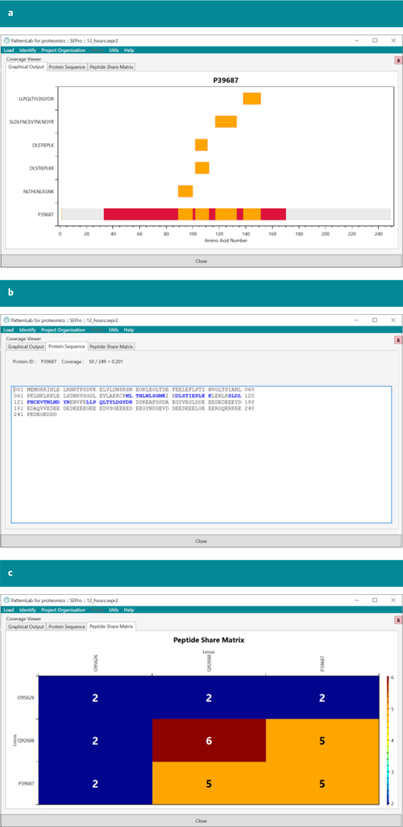The image size is (403, 827).
Task: Click PatternLab app icon in panel b title bar
Action: (x=6, y=320)
